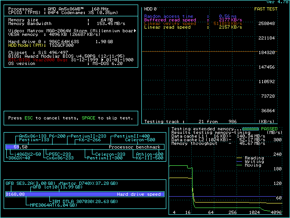290x218 pixels.
Task: Click the 'P55C-233' reference marker
Action: [60, 154]
